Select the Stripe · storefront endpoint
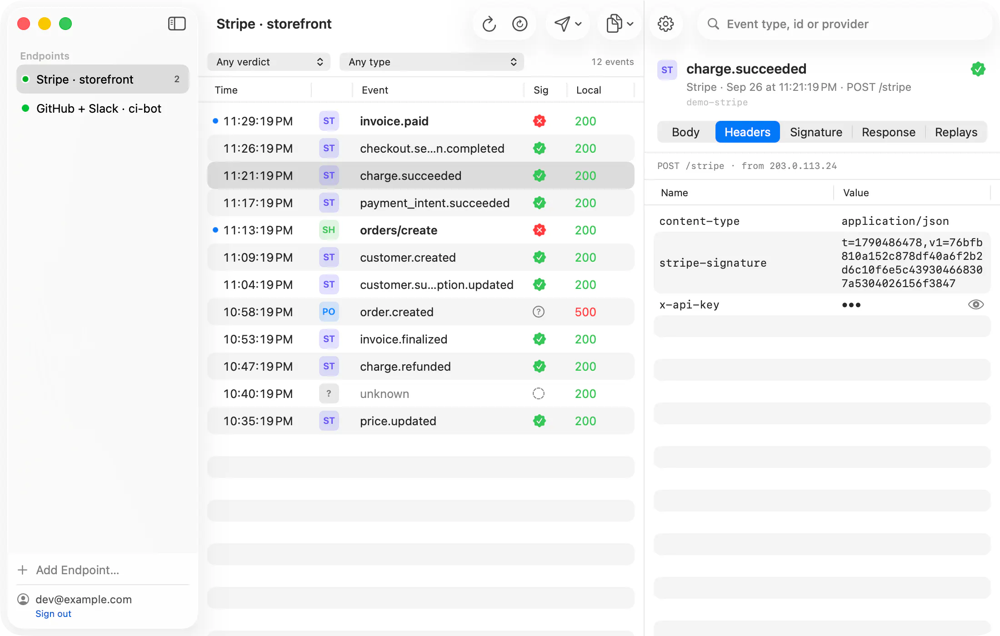1000x636 pixels. (103, 79)
